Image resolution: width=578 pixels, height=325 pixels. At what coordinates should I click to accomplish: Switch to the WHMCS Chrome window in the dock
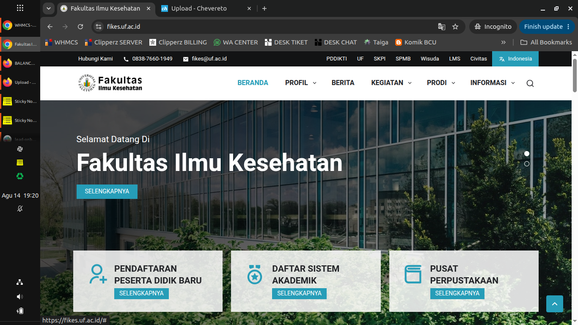point(20,25)
